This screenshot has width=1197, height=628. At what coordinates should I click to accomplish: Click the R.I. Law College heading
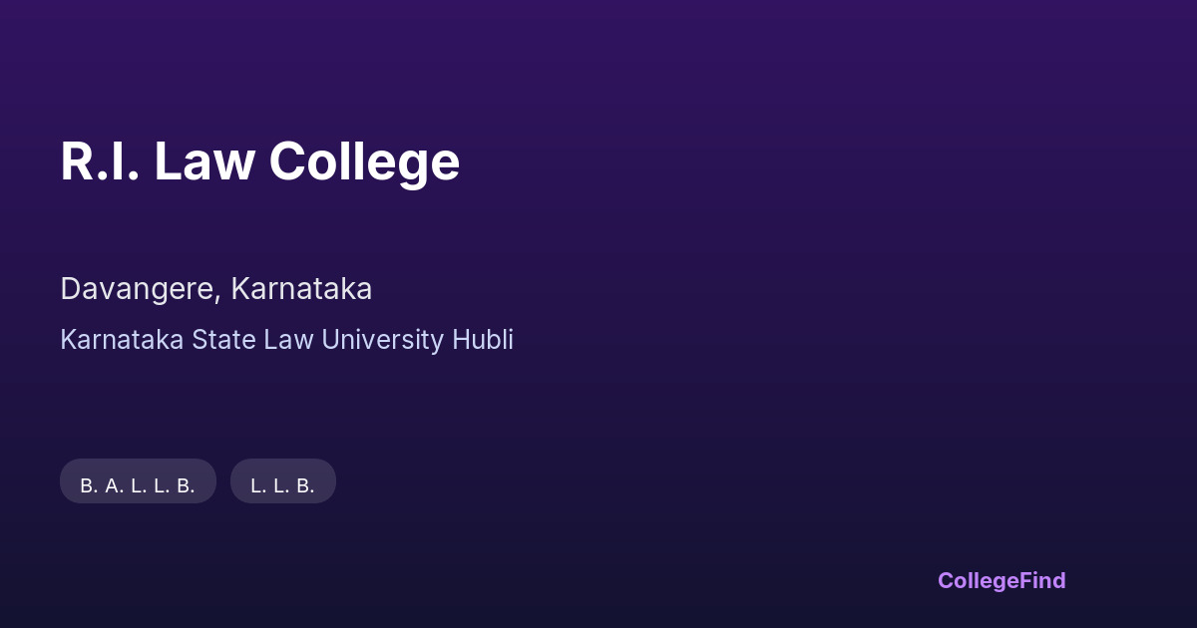pyautogui.click(x=259, y=161)
